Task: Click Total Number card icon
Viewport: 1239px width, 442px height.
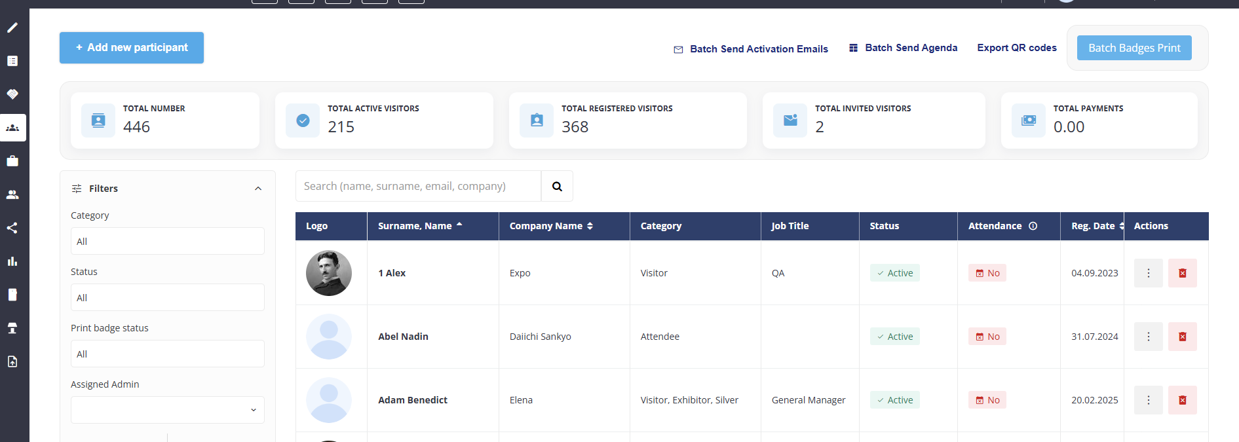Action: [98, 120]
